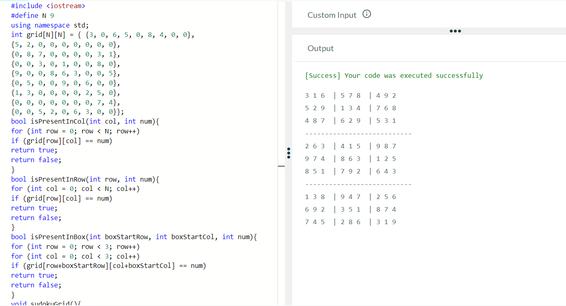Click the output row '6 9 2 | 3 5 1 | 8 7 4'
Screen dimensions: 566x306
[x=351, y=210]
